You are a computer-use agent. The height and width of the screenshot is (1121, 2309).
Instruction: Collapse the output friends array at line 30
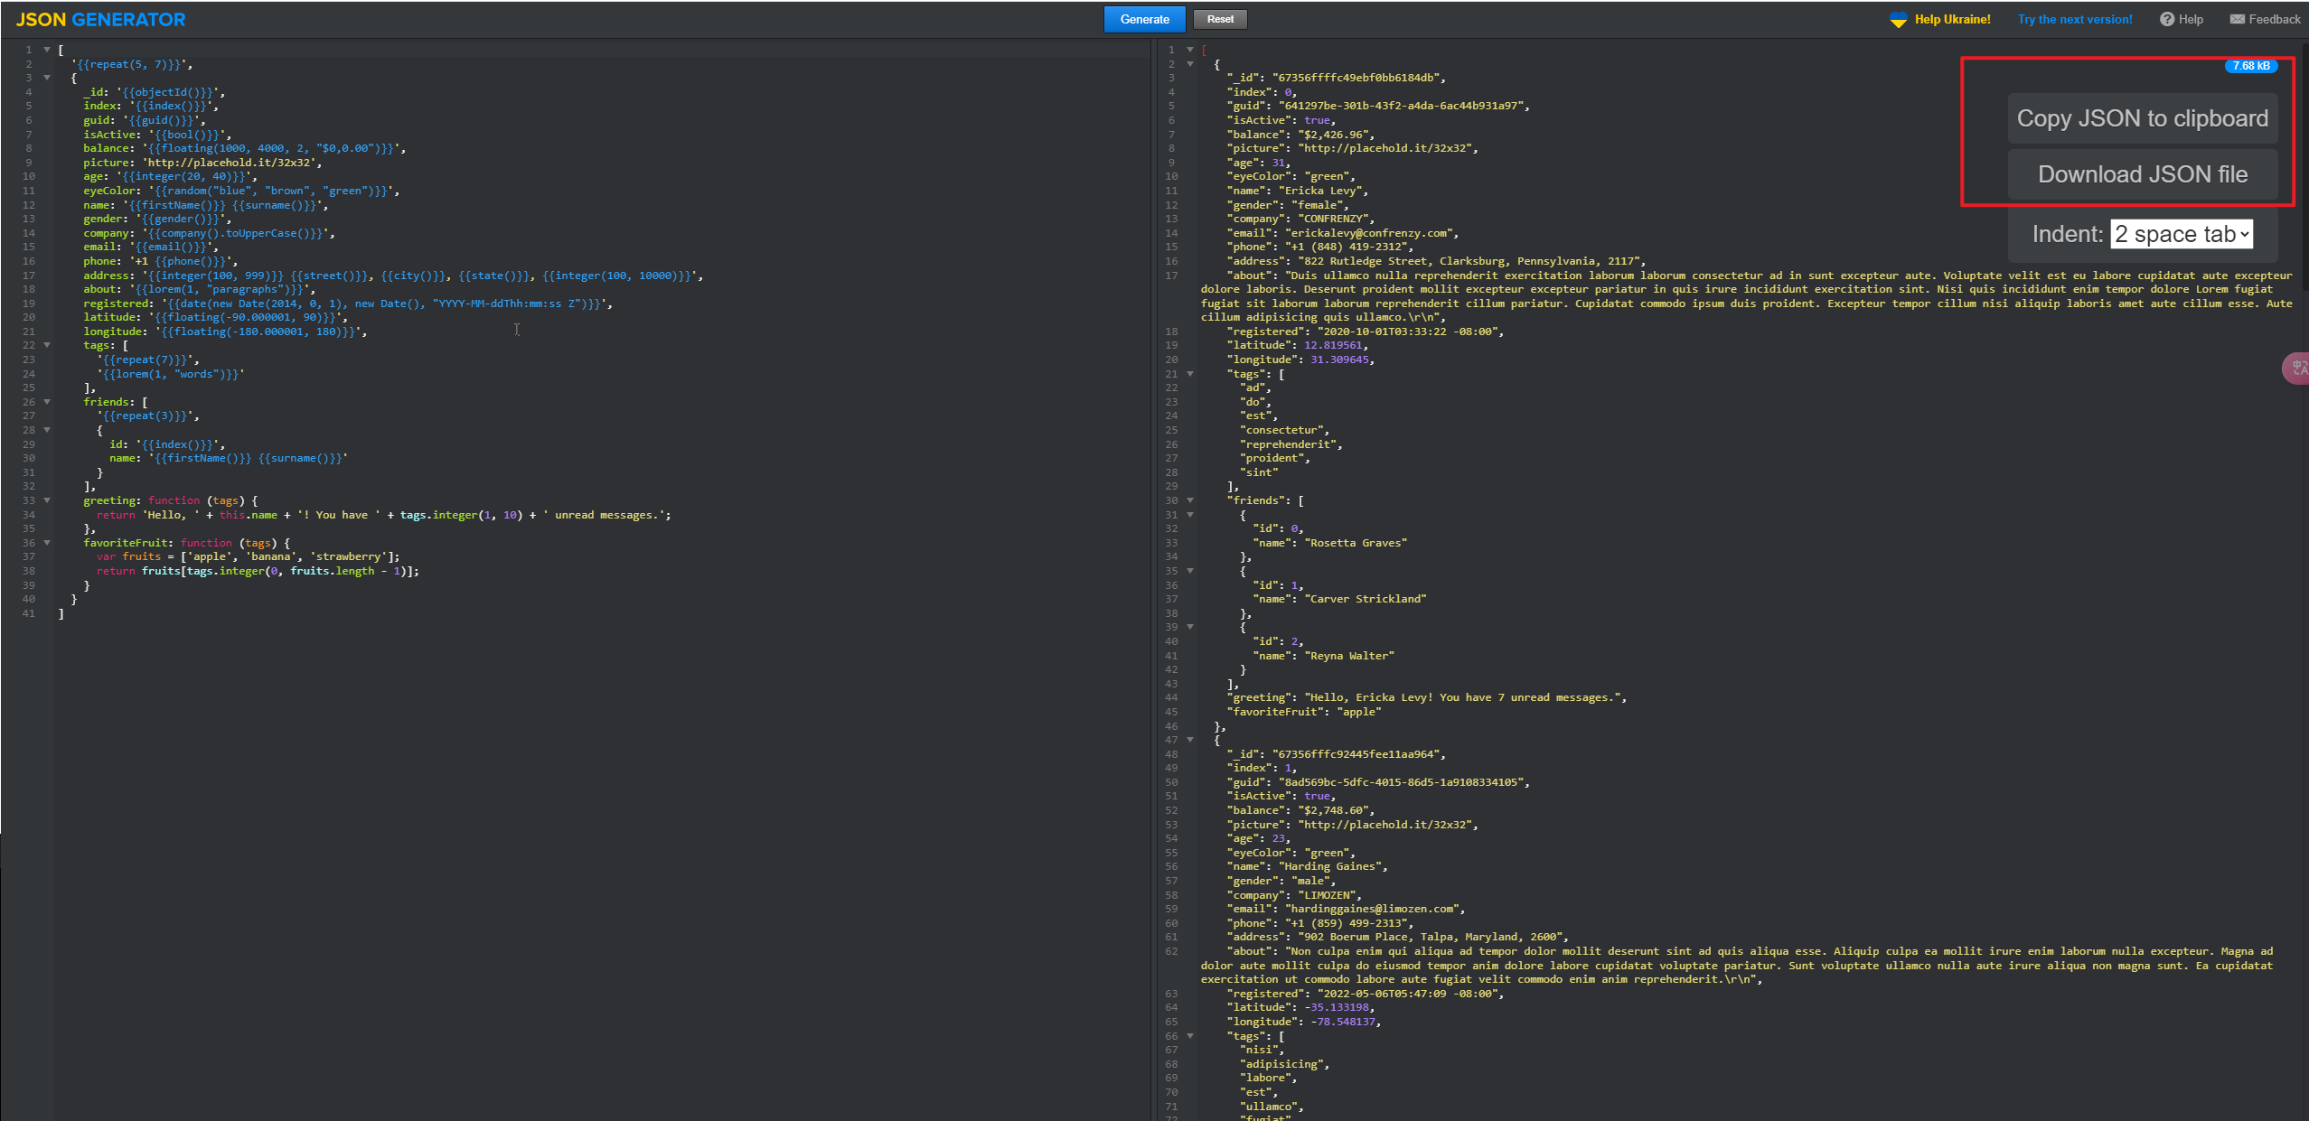1190,500
